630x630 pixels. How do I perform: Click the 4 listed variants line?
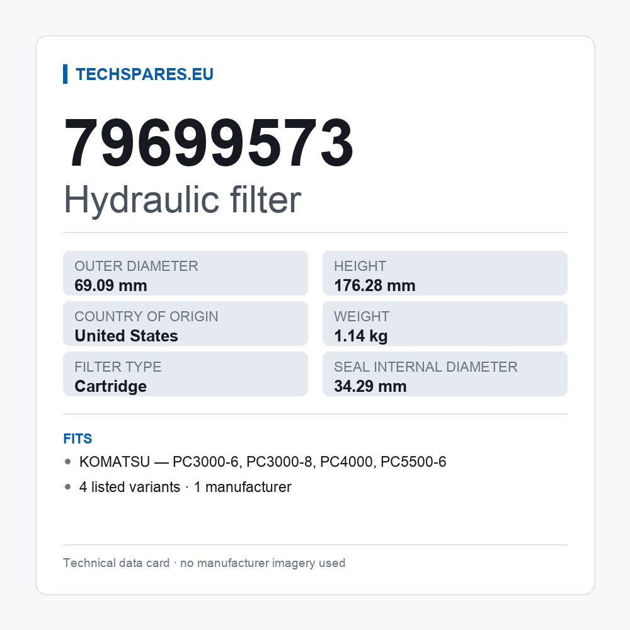click(185, 487)
